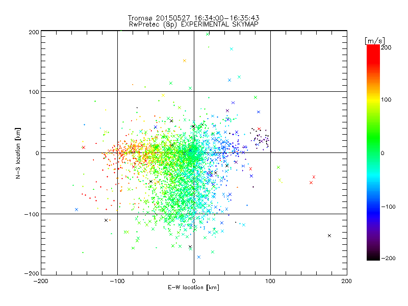
Task: Click the x-axis tick label '100'
Action: 270,281
